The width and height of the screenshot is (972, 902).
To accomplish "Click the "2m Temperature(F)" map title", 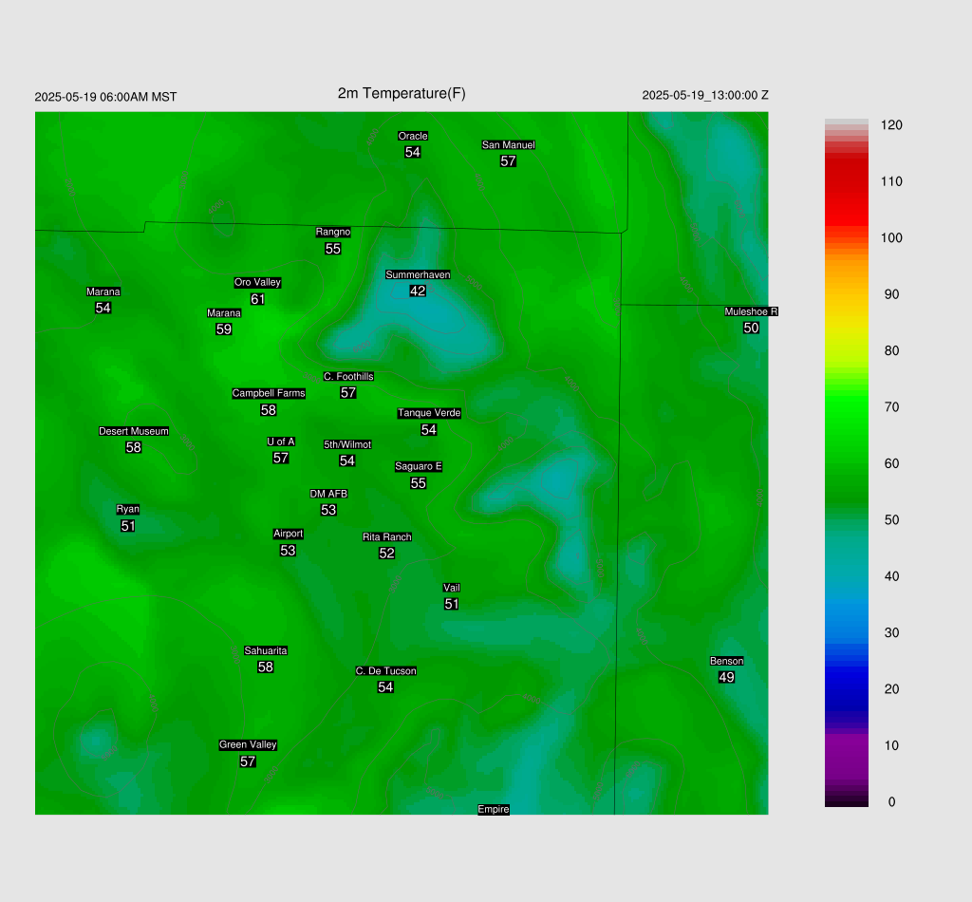I will [402, 94].
